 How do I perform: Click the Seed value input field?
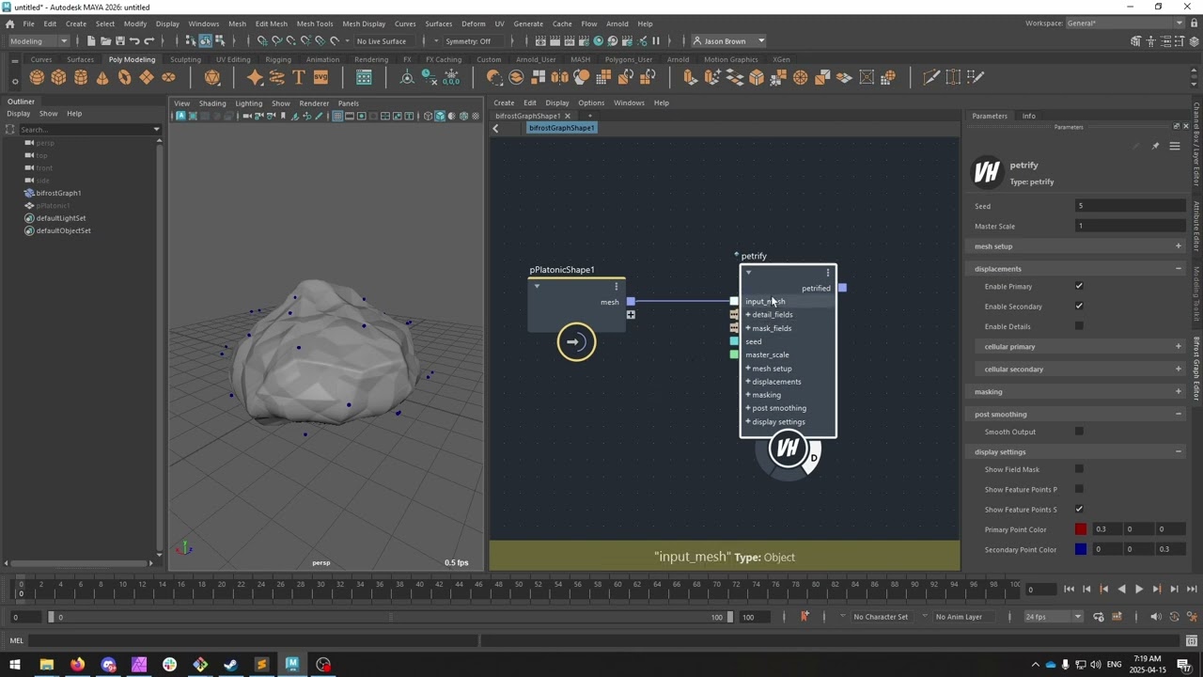coord(1132,206)
